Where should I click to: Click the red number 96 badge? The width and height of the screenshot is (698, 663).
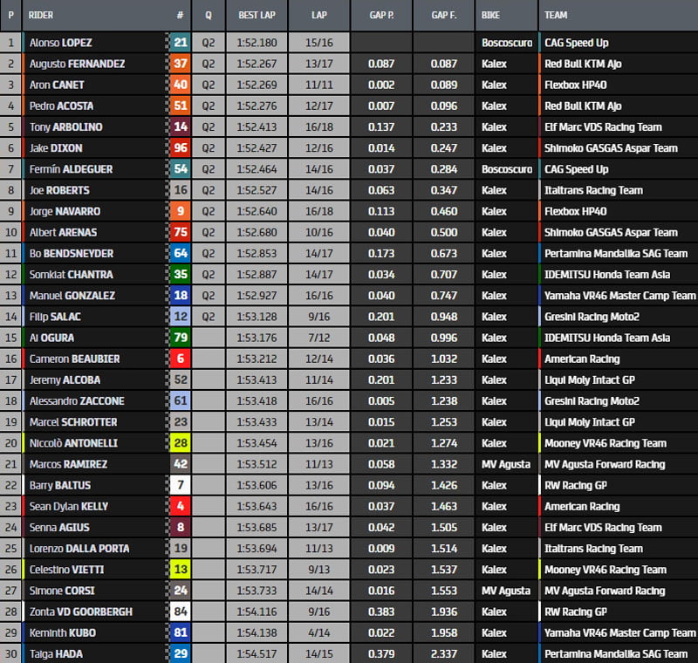(180, 148)
